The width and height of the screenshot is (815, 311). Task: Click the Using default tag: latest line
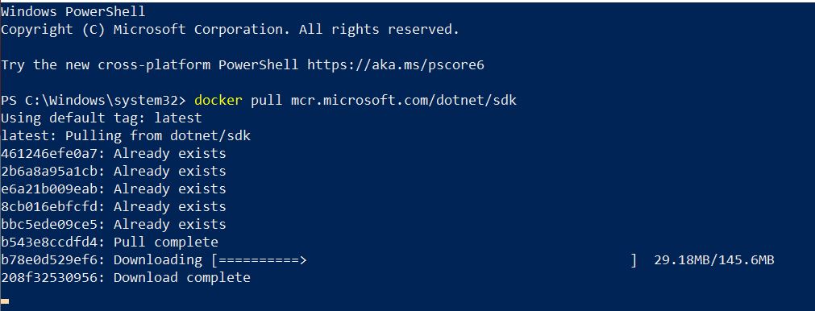[x=102, y=118]
